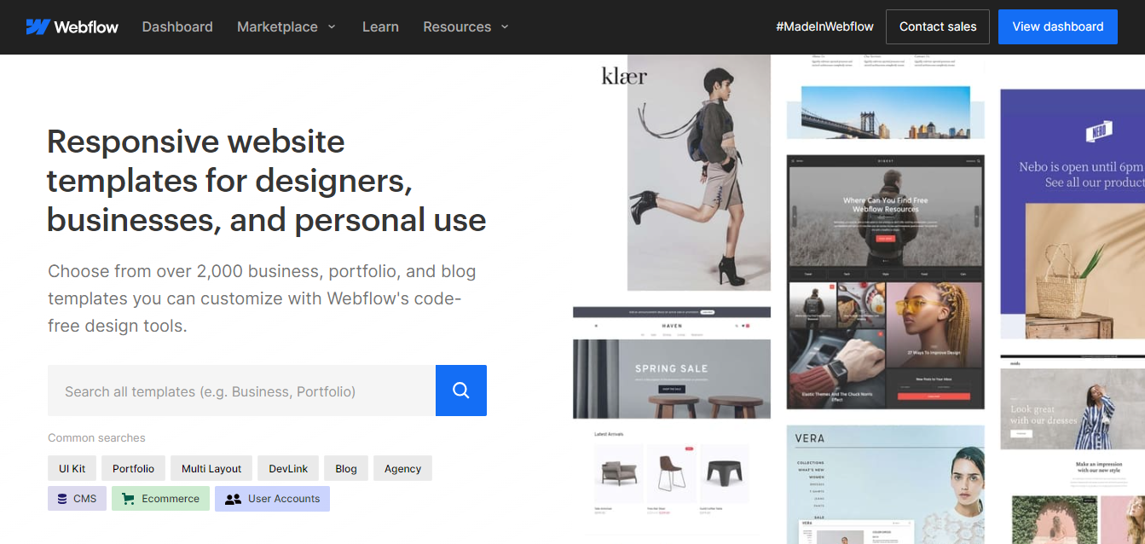Open the Nebo purple template thumbnail
Screen dimensions: 1145x544
pos(1073,214)
